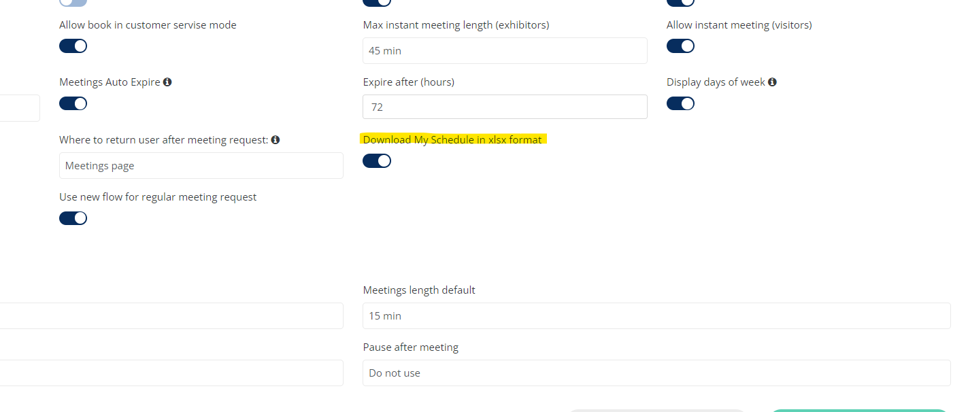Viewport: 968px width, 412px height.
Task: Click the unlabeled field left of Meetings length default
Action: [x=171, y=316]
